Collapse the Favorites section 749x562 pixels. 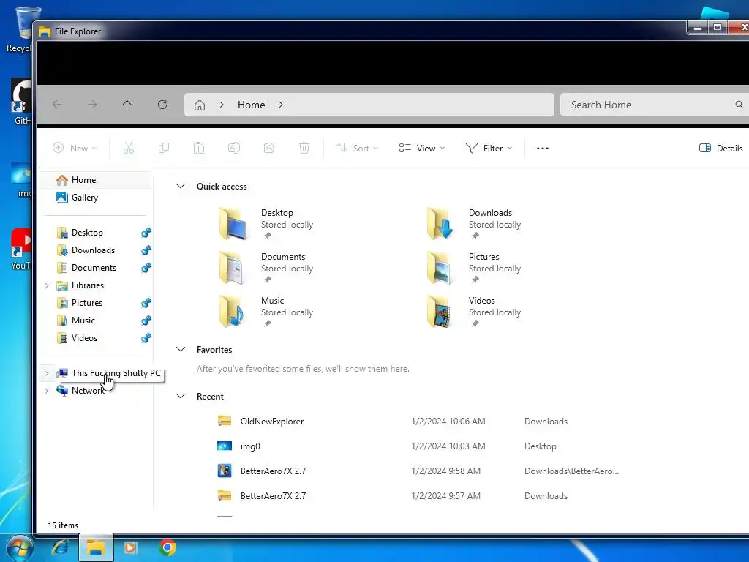click(181, 350)
